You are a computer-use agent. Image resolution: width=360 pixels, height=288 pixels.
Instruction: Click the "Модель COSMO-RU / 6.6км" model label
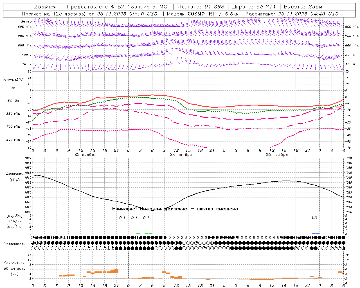click(x=202, y=13)
